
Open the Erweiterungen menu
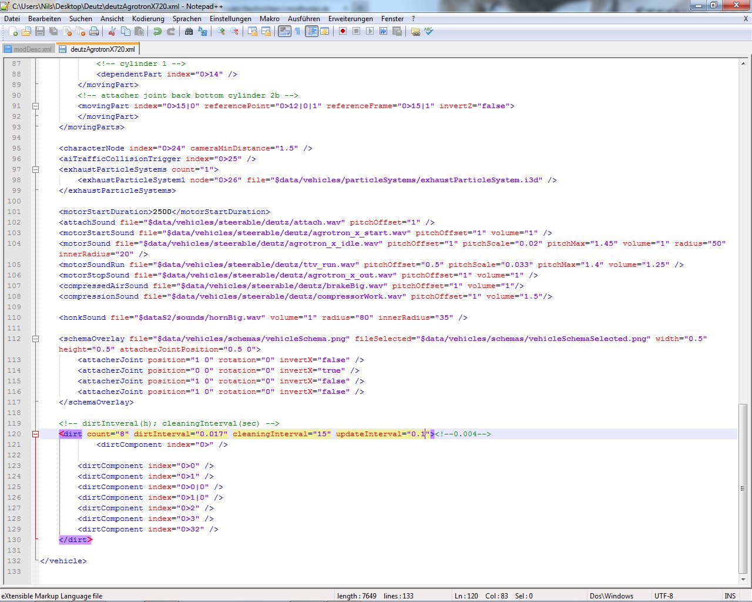(x=351, y=19)
